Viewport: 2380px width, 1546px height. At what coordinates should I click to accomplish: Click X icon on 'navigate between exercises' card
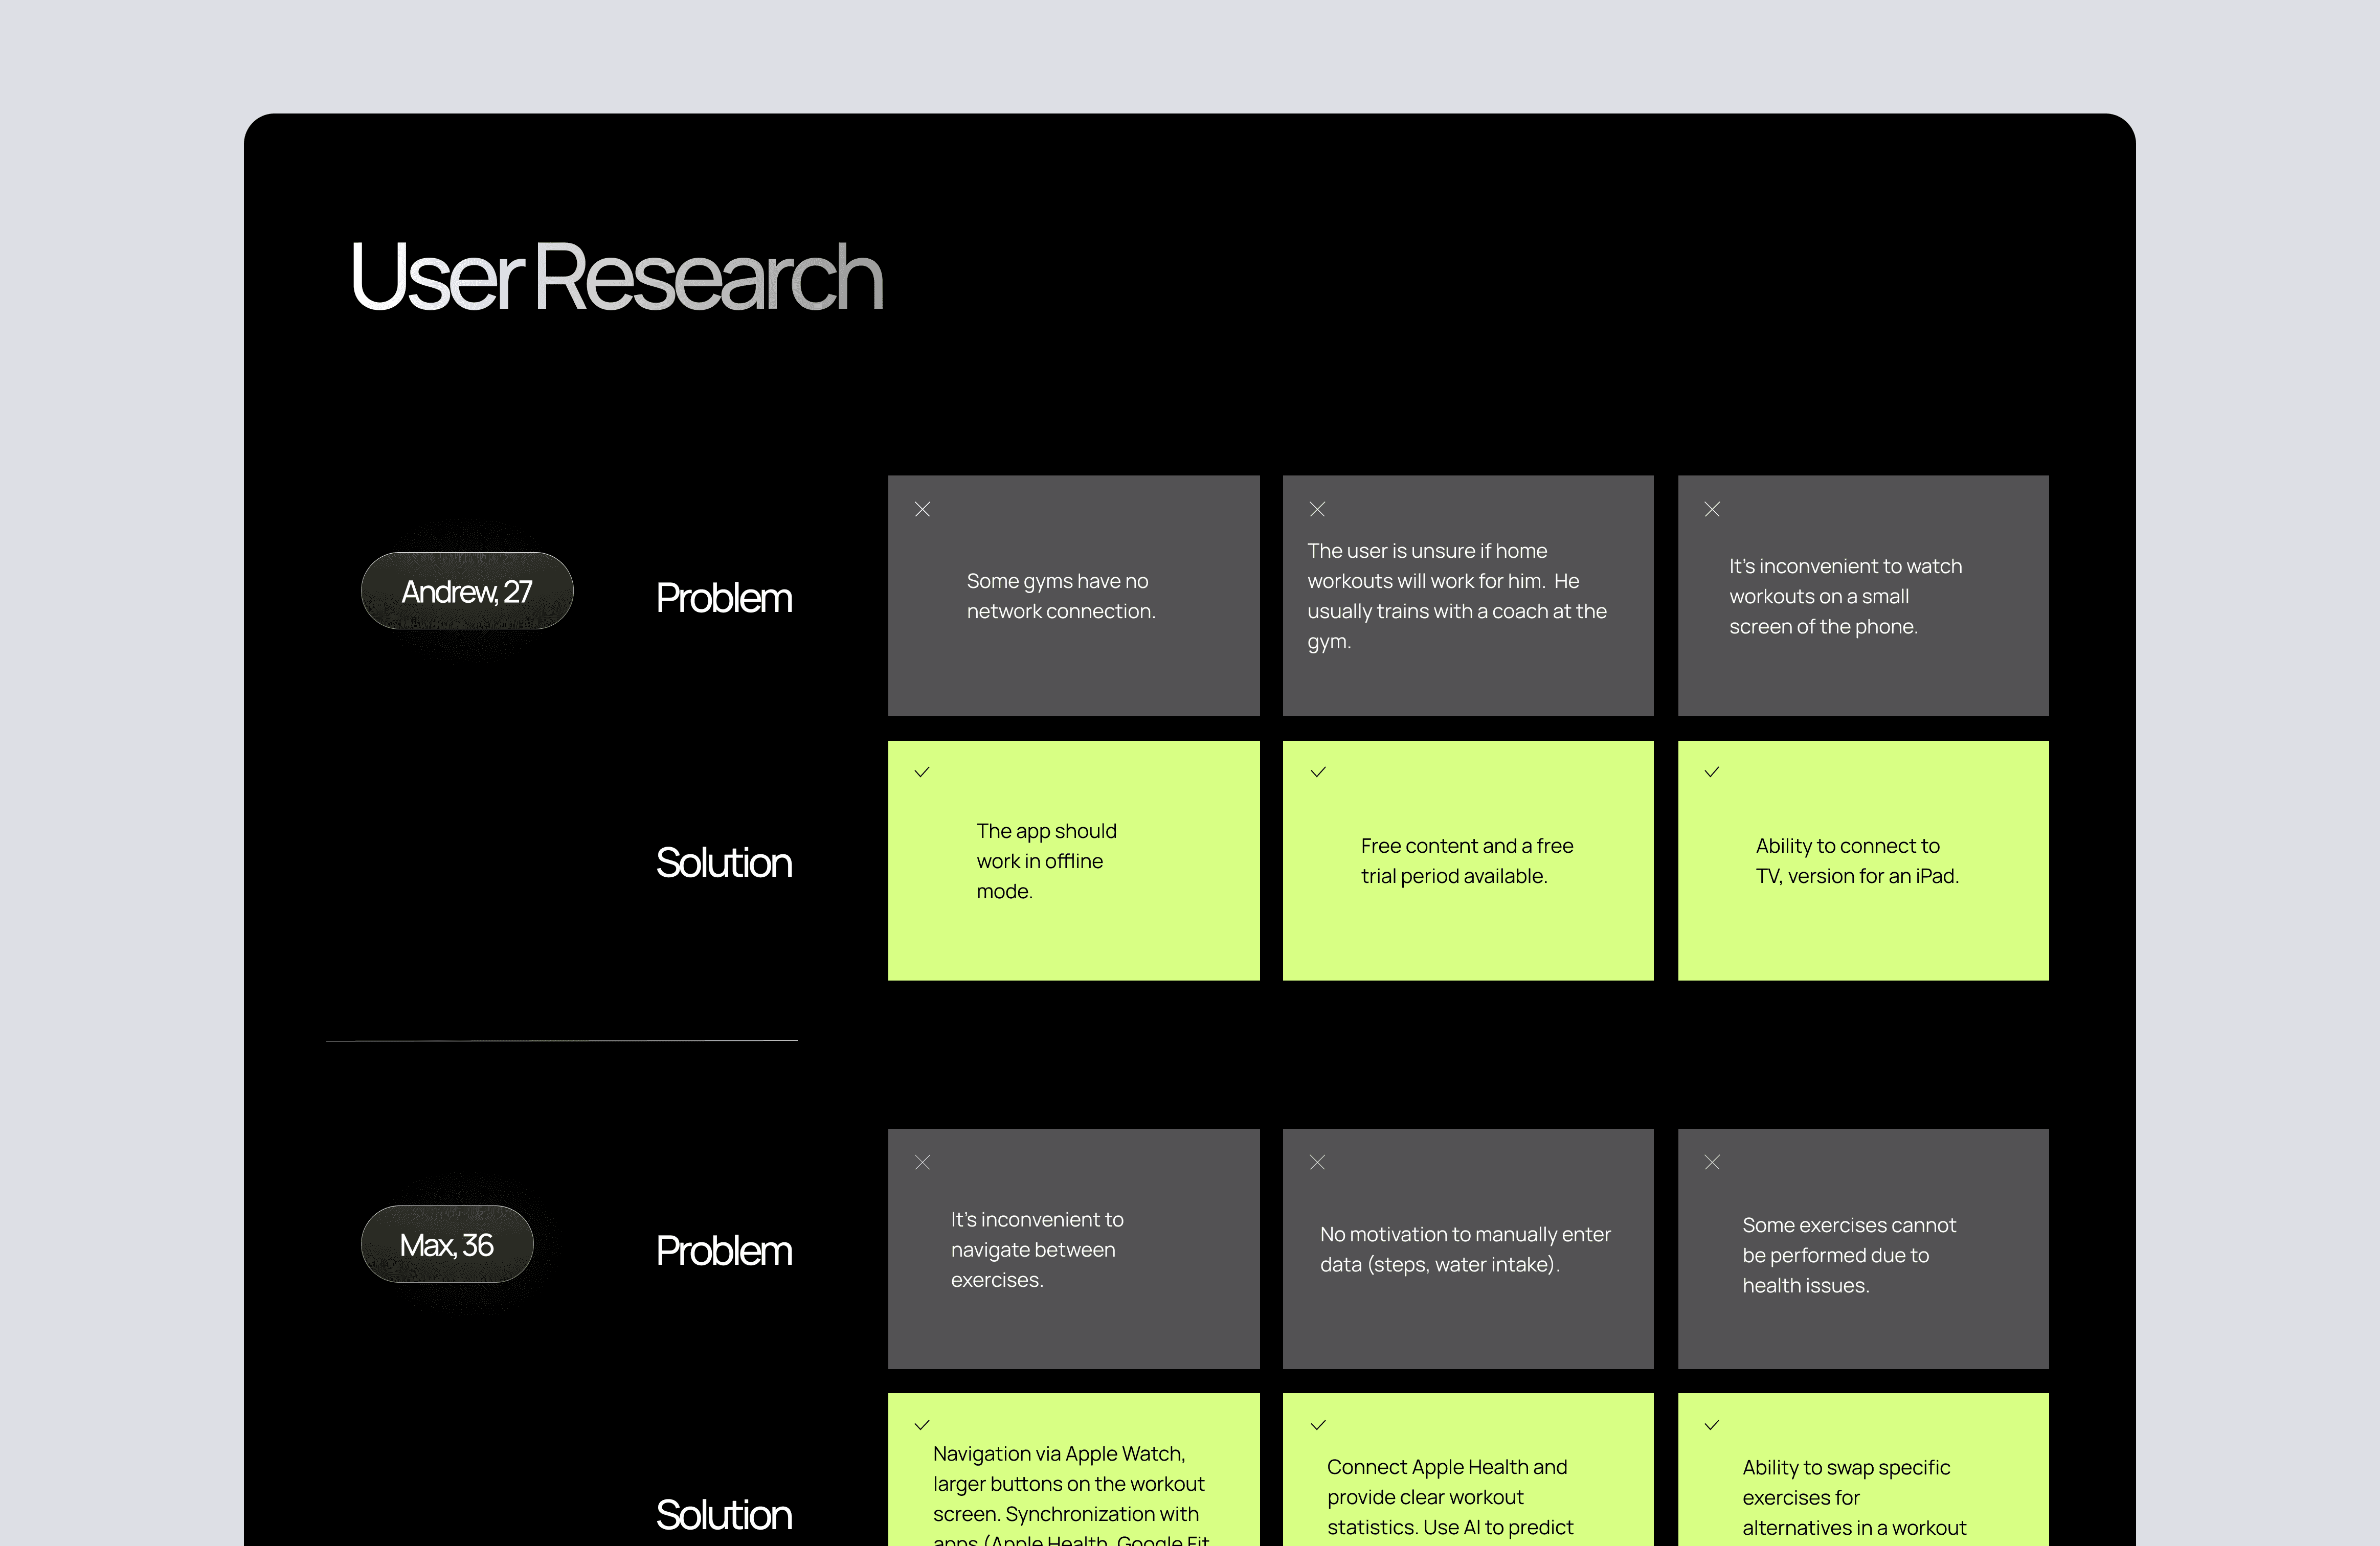922,1162
